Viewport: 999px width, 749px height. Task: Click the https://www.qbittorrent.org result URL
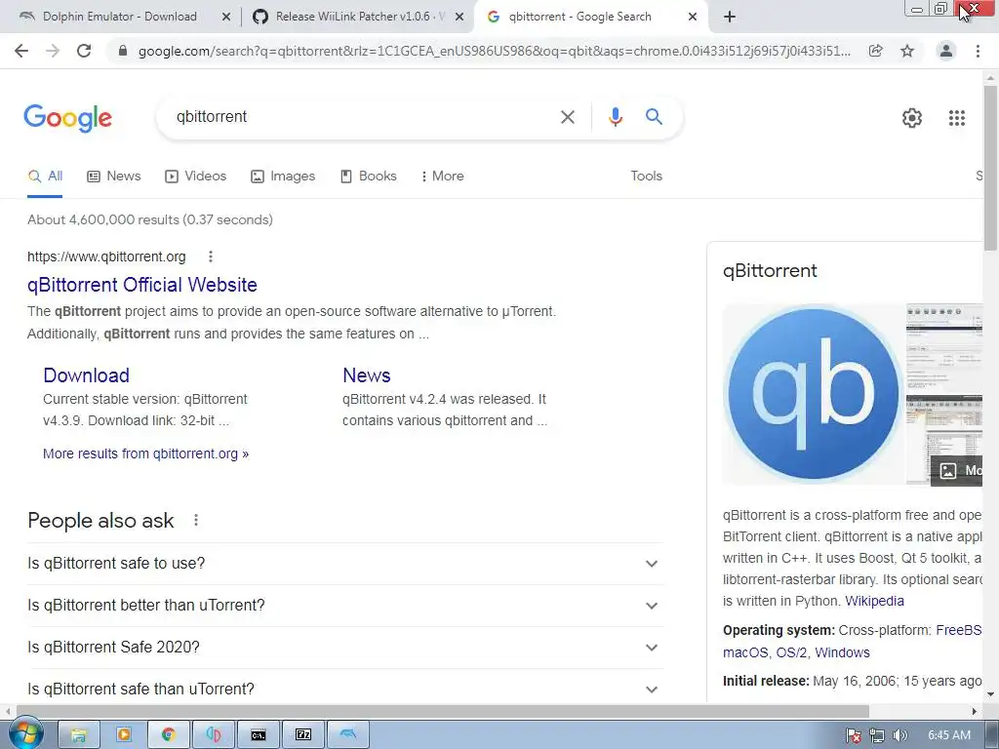(x=106, y=256)
